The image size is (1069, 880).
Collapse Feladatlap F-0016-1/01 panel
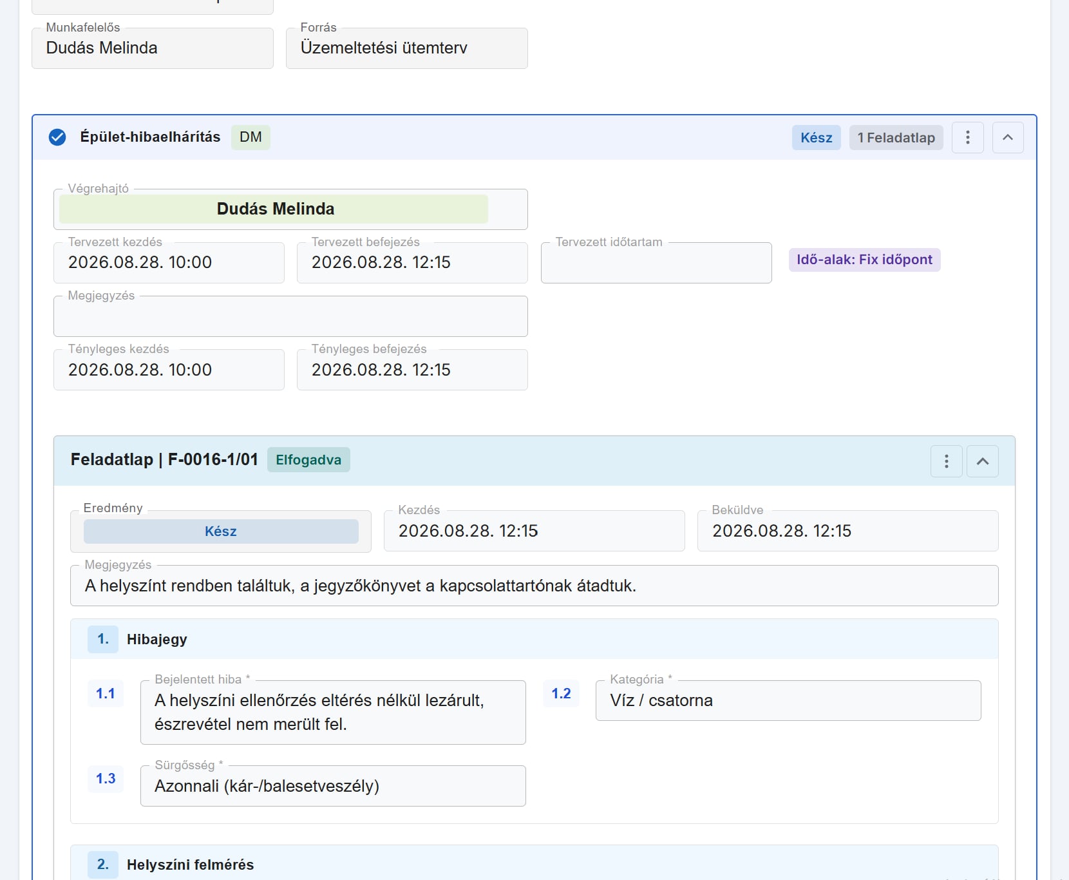tap(983, 461)
